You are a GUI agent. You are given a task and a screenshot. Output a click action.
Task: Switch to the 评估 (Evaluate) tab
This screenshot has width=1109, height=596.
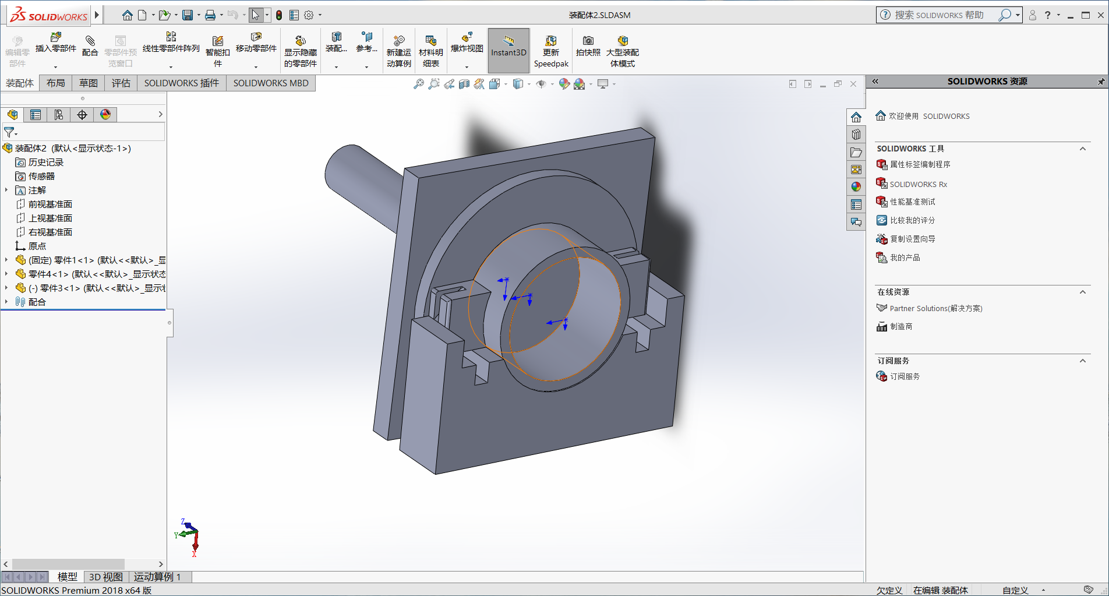[121, 83]
